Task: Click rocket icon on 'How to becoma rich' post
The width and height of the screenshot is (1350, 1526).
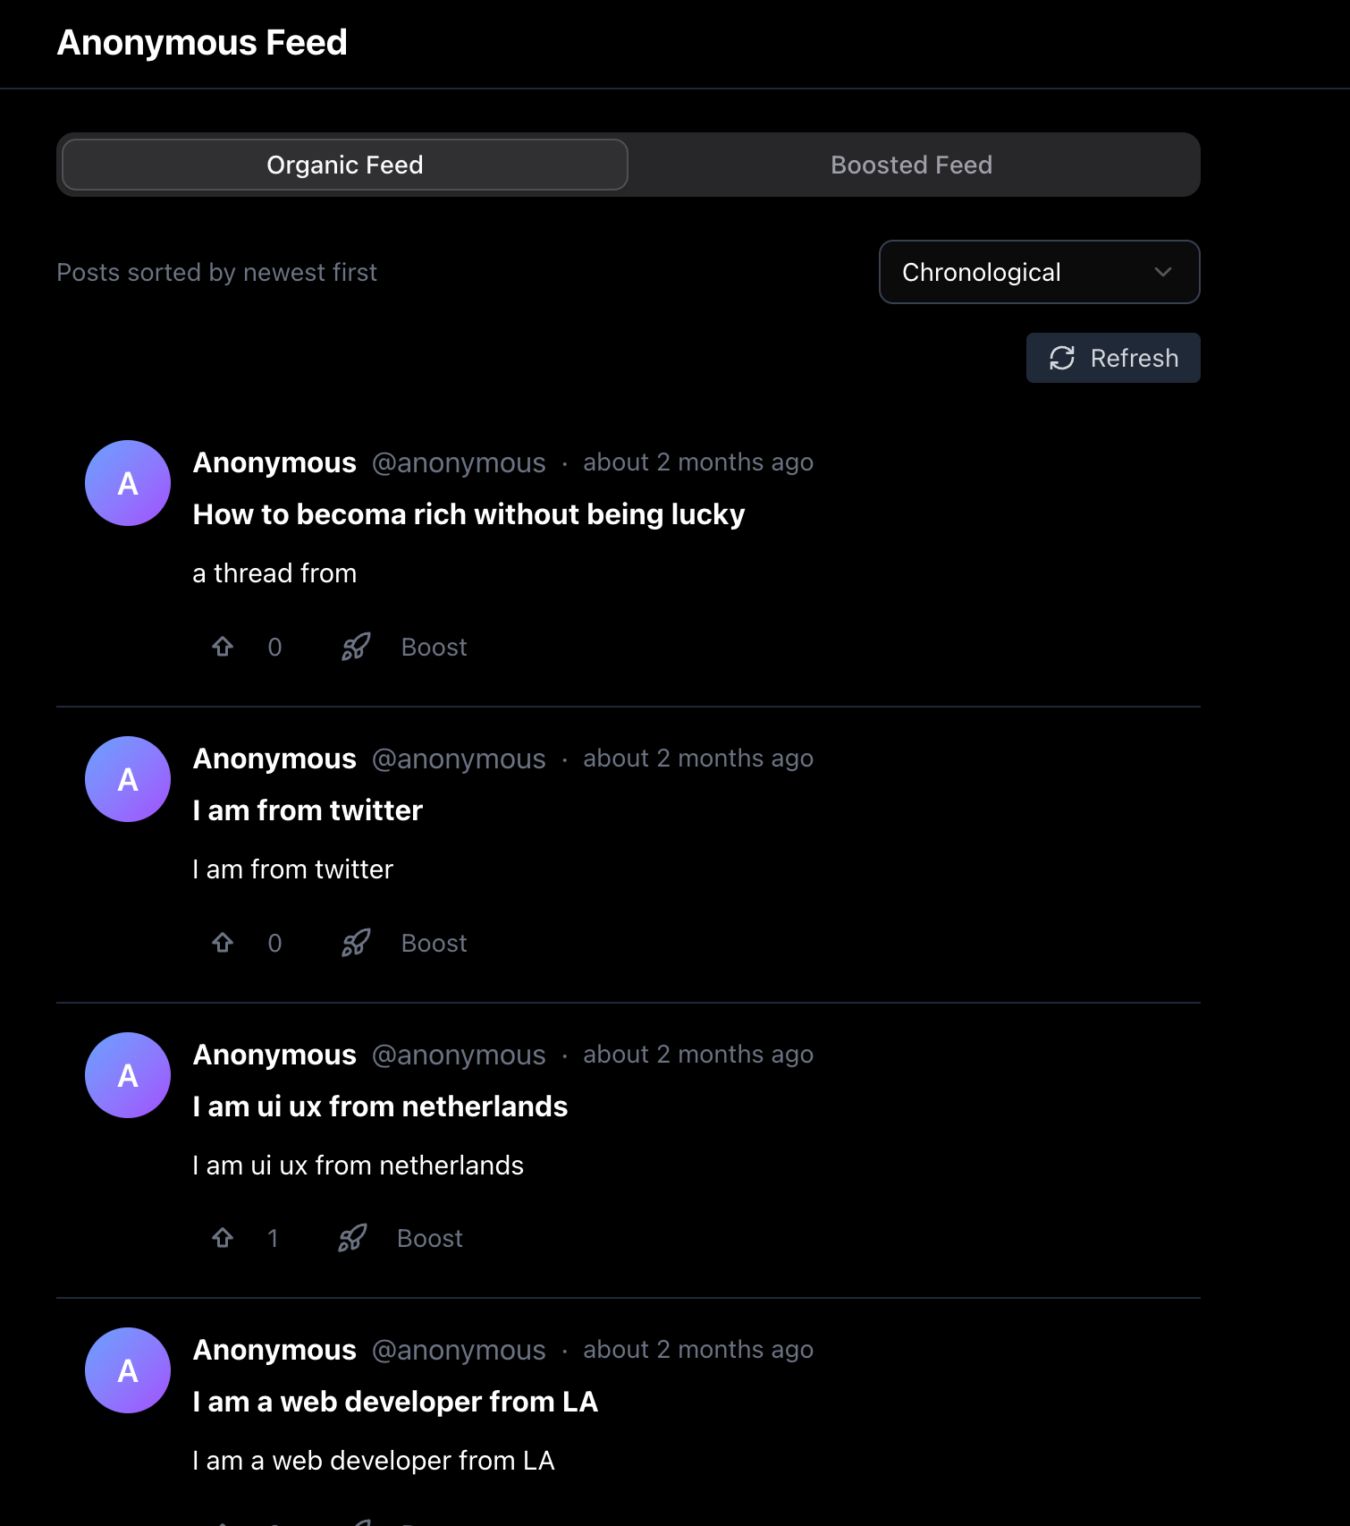Action: coord(356,647)
